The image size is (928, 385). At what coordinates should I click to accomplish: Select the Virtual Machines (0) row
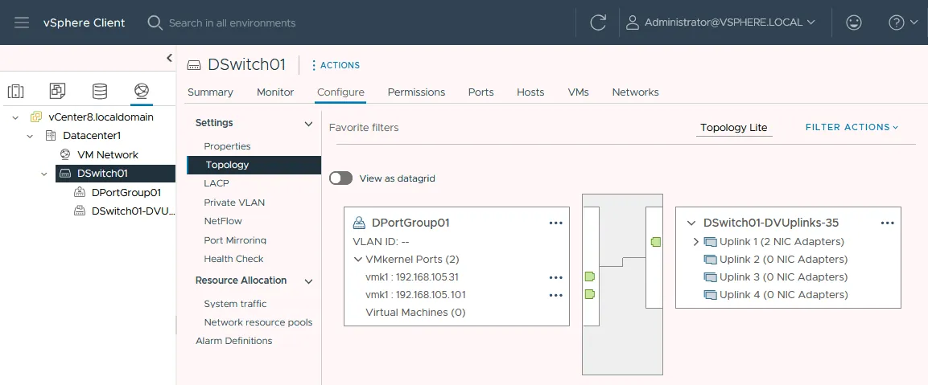click(415, 312)
